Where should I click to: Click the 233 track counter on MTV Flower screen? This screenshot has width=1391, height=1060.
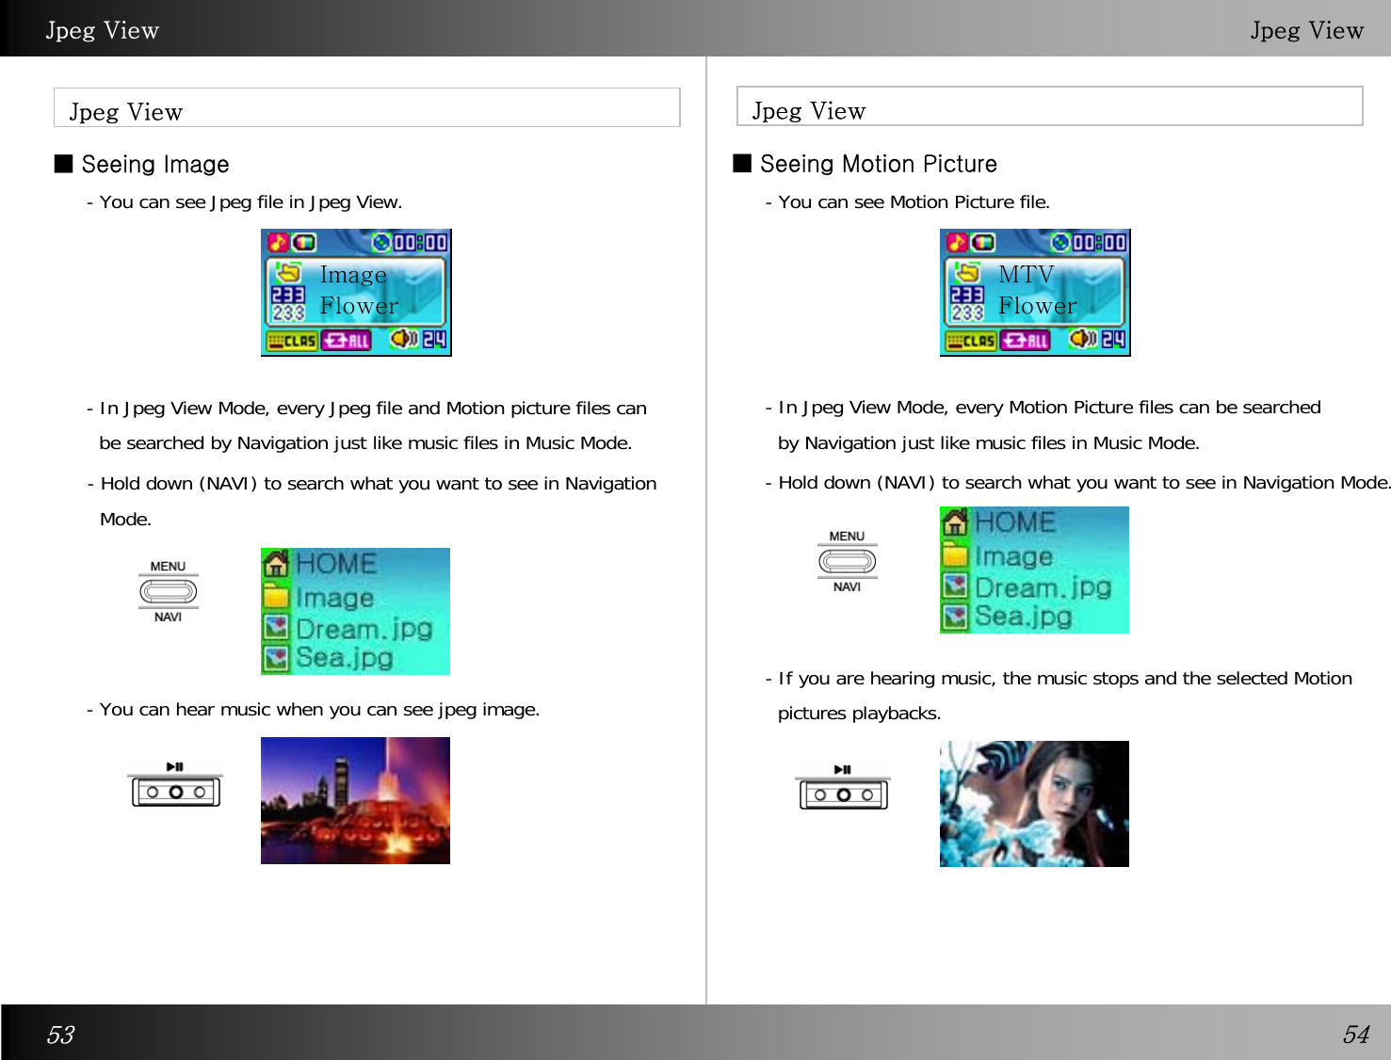967,303
